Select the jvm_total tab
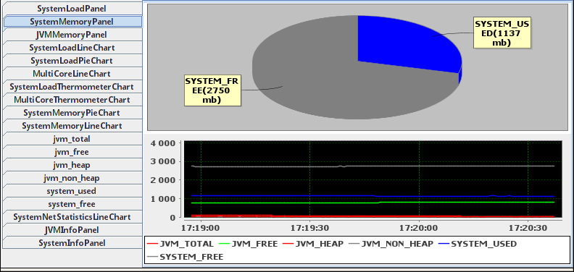This screenshot has height=272, width=574. coord(72,139)
